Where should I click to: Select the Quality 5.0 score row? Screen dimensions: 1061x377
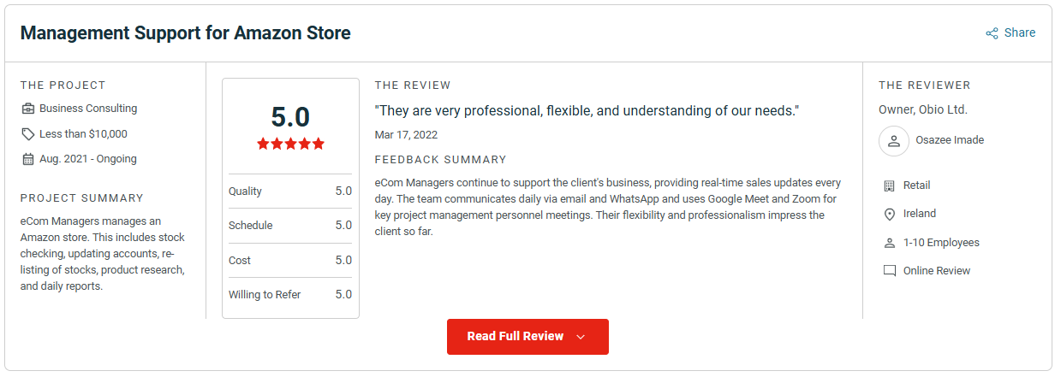(290, 191)
